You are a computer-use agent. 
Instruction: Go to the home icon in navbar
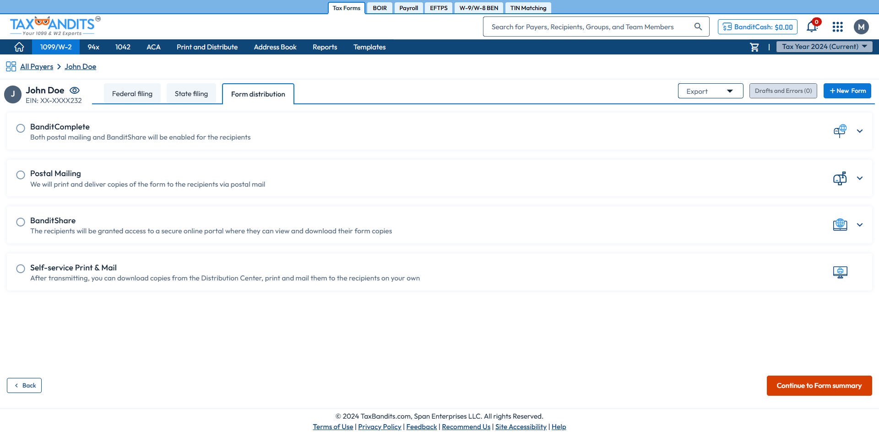19,47
